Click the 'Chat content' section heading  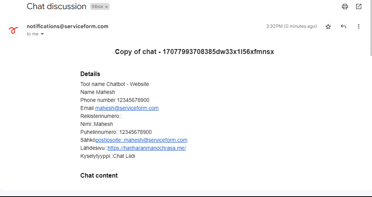pos(99,175)
